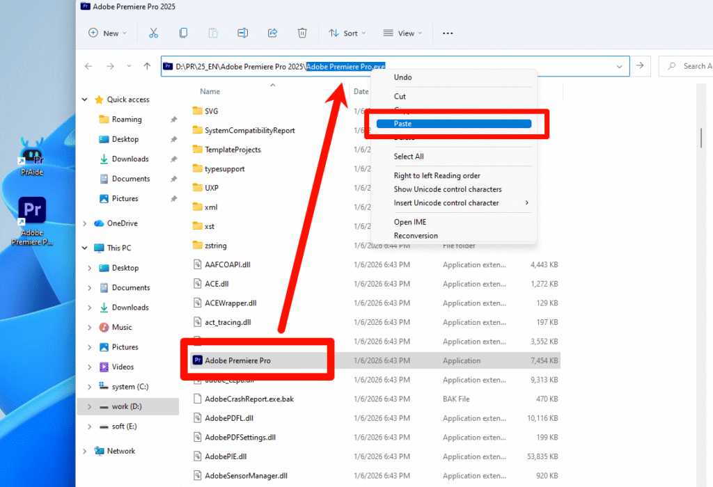Click the Rename icon in toolbar
This screenshot has height=487, width=713.
pos(242,33)
